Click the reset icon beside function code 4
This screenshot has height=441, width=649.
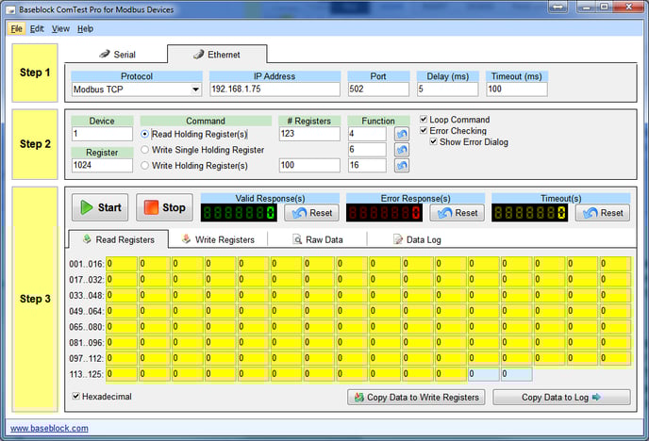coord(402,135)
